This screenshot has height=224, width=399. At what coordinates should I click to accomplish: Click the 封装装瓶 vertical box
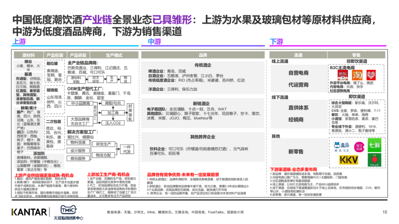click(130, 113)
